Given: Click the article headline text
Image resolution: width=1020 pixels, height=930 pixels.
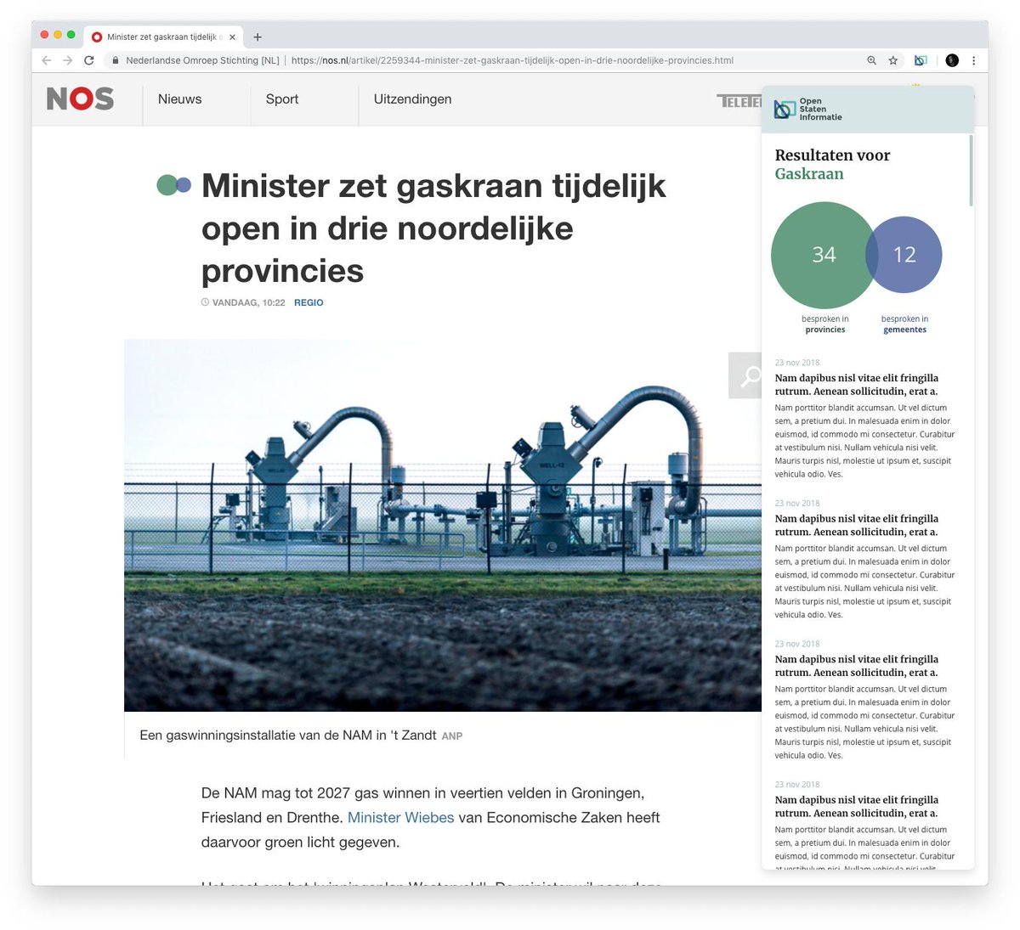Looking at the screenshot, I should pos(433,228).
